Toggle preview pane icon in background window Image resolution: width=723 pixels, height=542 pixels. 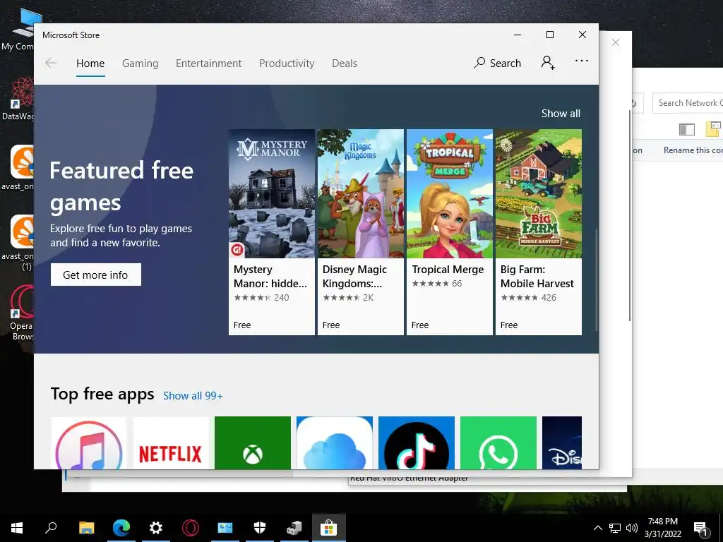coord(686,130)
